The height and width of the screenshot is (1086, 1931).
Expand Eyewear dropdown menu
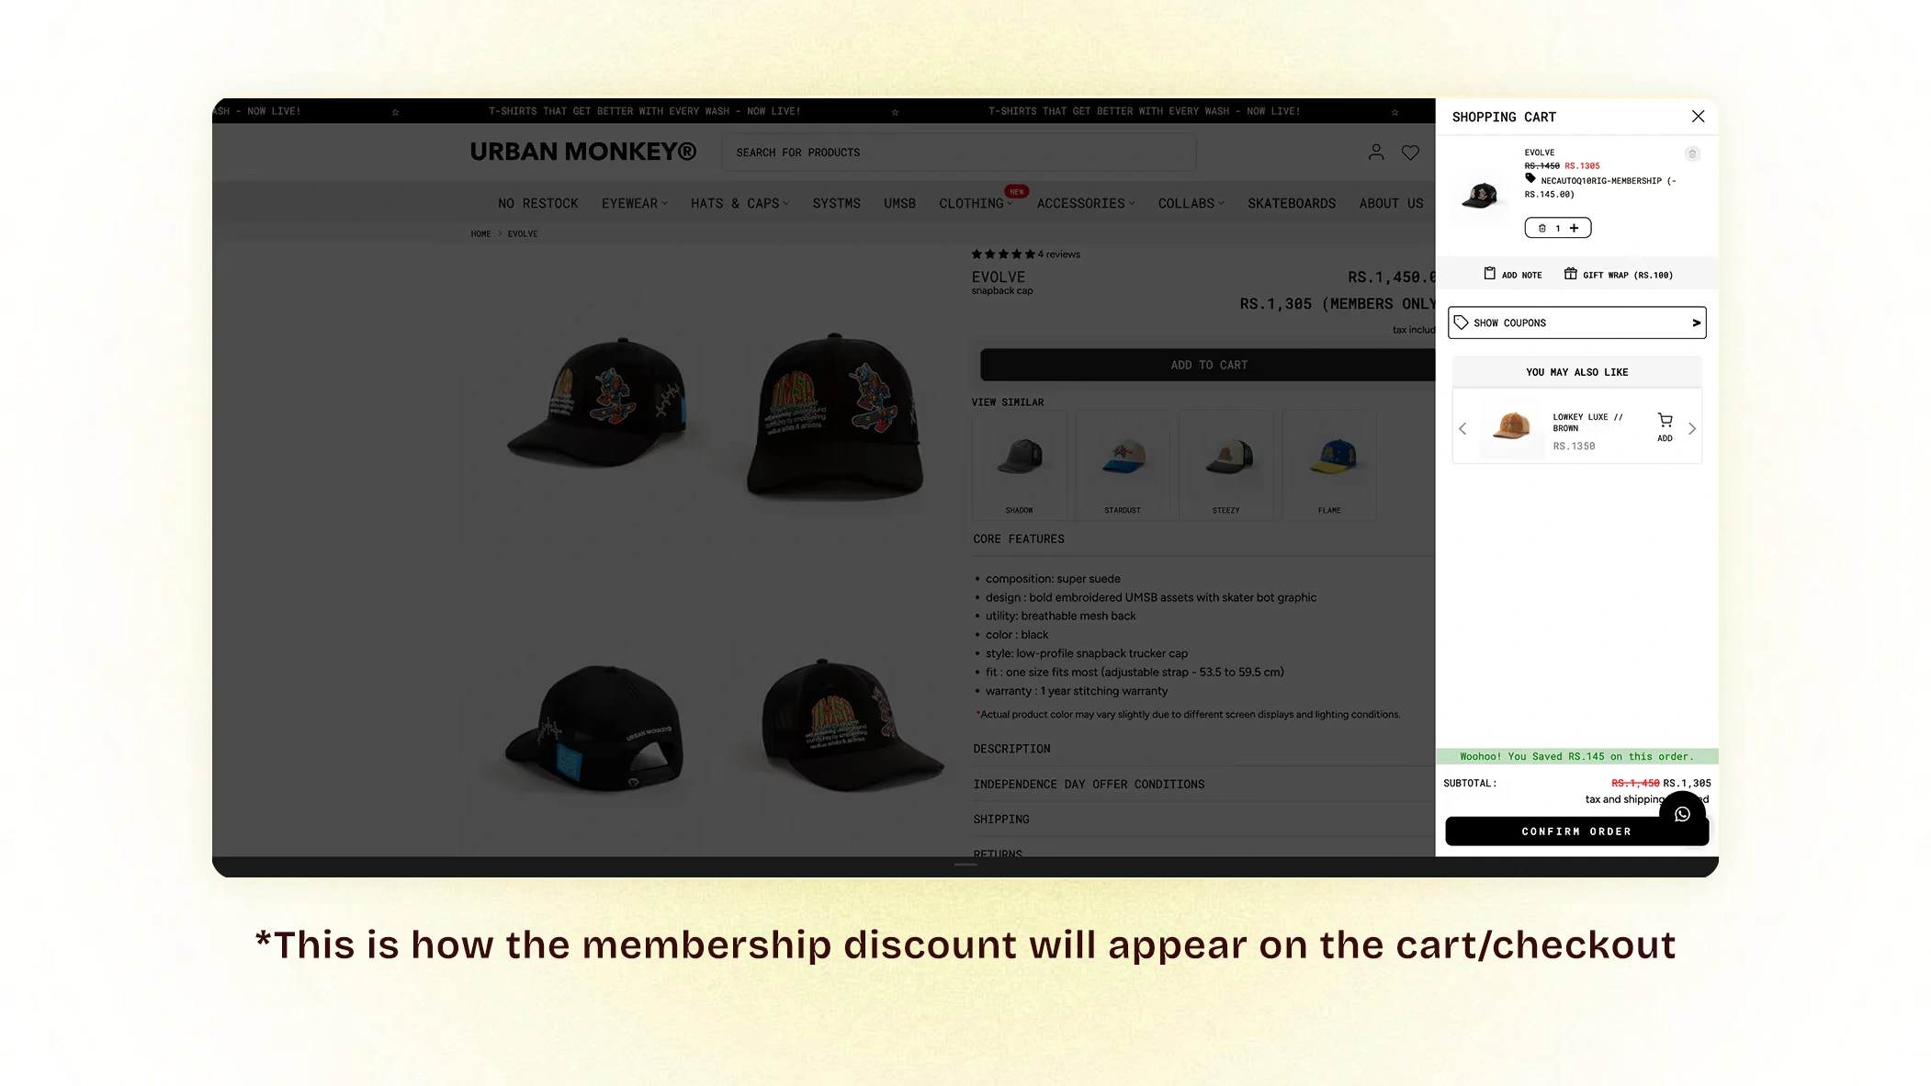(634, 203)
